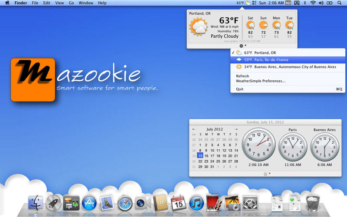The image size is (347, 217).
Task: Open the Apple menu
Action: tap(7, 3)
